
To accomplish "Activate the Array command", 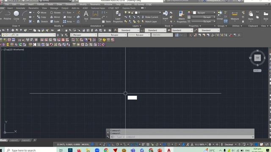I will point(68,22).
